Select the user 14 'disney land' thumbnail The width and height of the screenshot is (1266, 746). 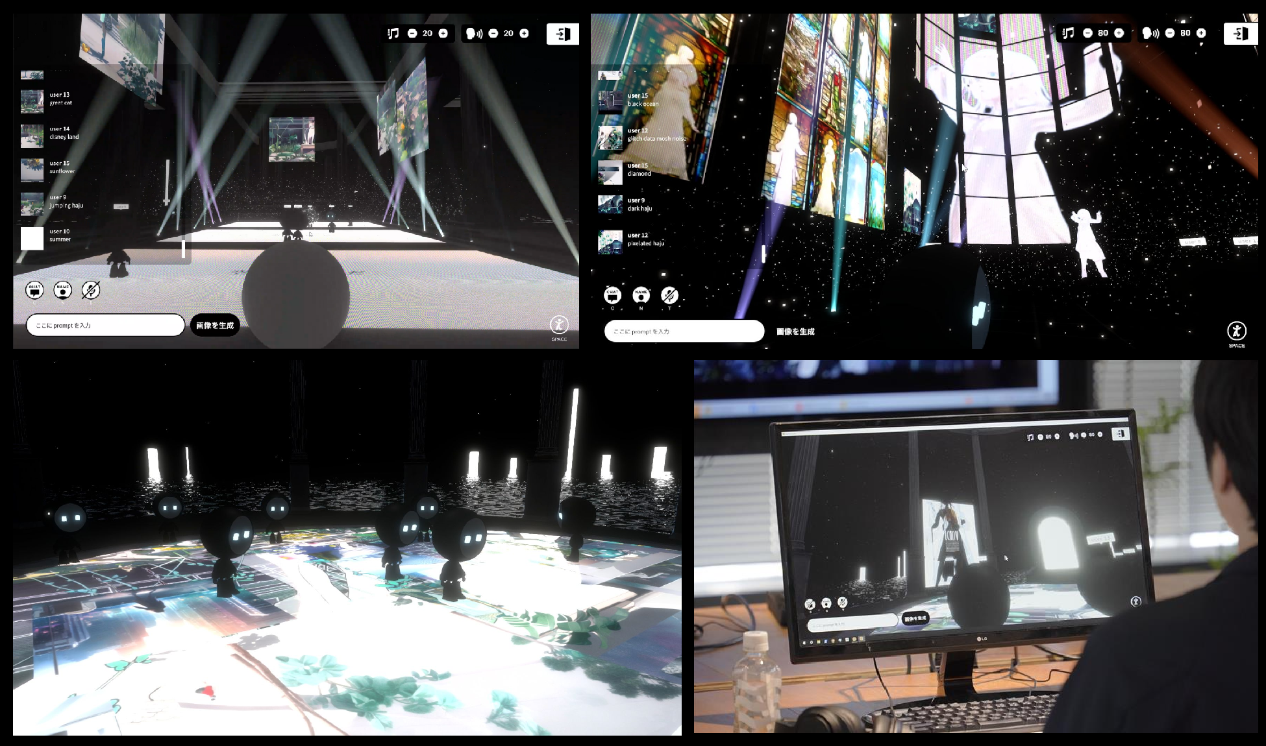[32, 136]
